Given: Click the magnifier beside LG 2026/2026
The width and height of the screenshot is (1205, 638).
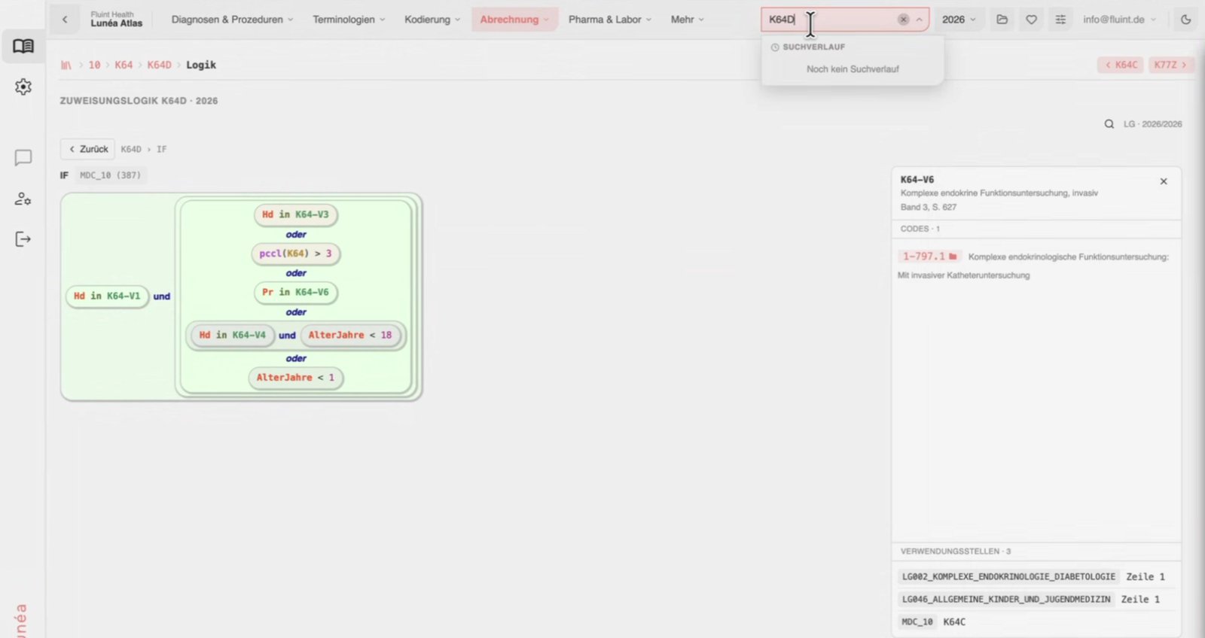Looking at the screenshot, I should pyautogui.click(x=1109, y=124).
